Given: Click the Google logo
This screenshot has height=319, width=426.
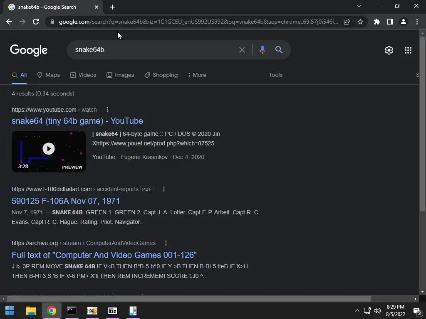Looking at the screenshot, I should [29, 50].
